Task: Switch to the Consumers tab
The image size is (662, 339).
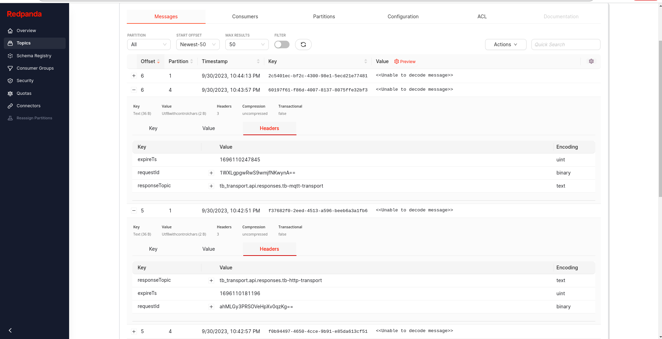Action: click(x=245, y=16)
